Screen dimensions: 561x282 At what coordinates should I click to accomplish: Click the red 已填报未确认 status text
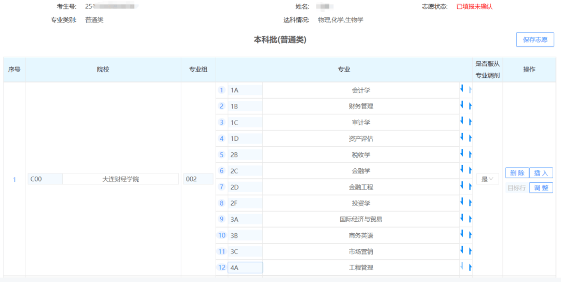[x=474, y=6]
